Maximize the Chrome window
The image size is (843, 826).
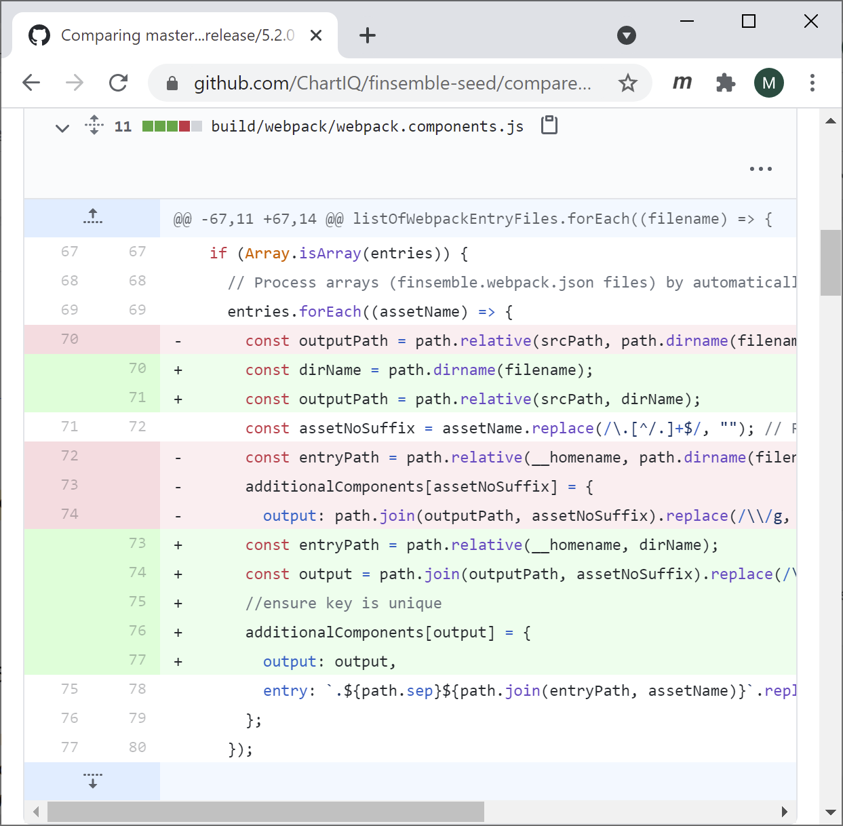[749, 21]
